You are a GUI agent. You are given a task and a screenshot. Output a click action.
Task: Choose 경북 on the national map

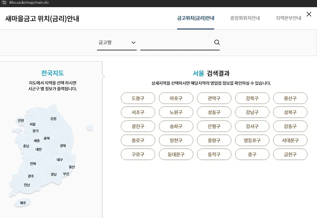pyautogui.click(x=63, y=145)
